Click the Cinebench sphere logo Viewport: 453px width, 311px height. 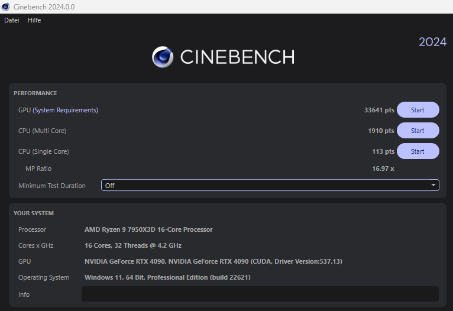tap(163, 57)
